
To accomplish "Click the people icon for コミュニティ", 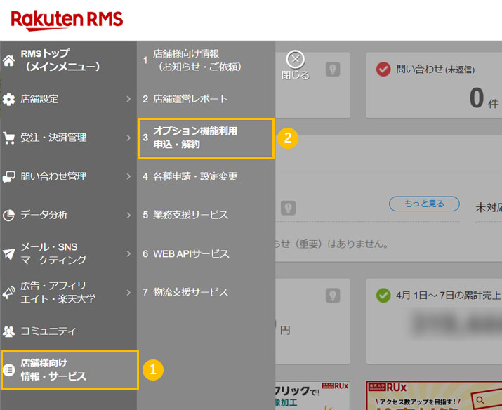I will pos(9,331).
